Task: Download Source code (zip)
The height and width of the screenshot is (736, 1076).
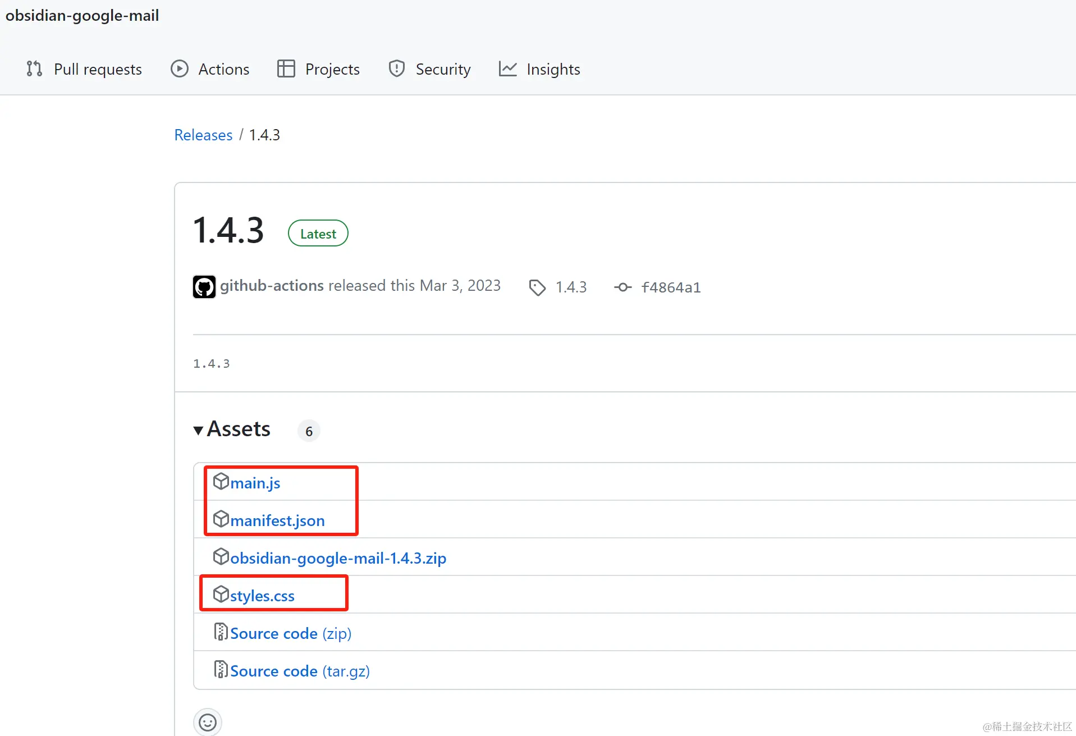Action: [290, 633]
